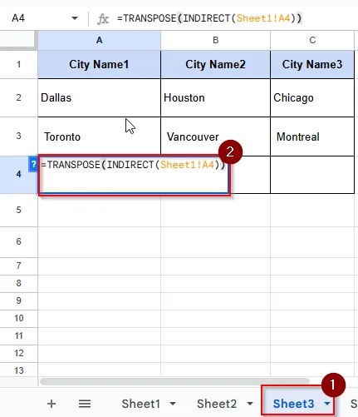The height and width of the screenshot is (417, 358).
Task: Select row 9 header
Action: pos(18,300)
